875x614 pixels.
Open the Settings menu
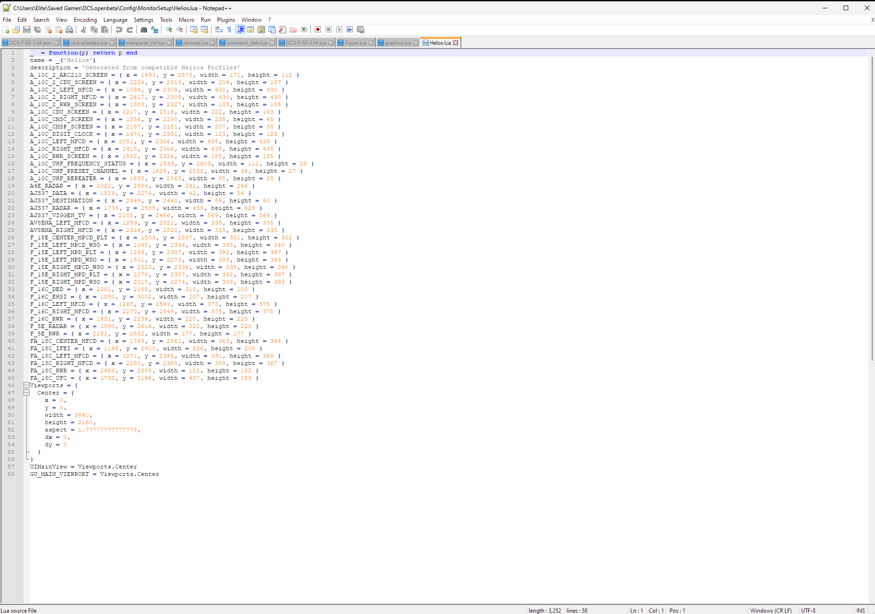pos(144,20)
